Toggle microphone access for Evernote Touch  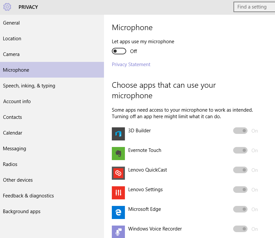240,150
